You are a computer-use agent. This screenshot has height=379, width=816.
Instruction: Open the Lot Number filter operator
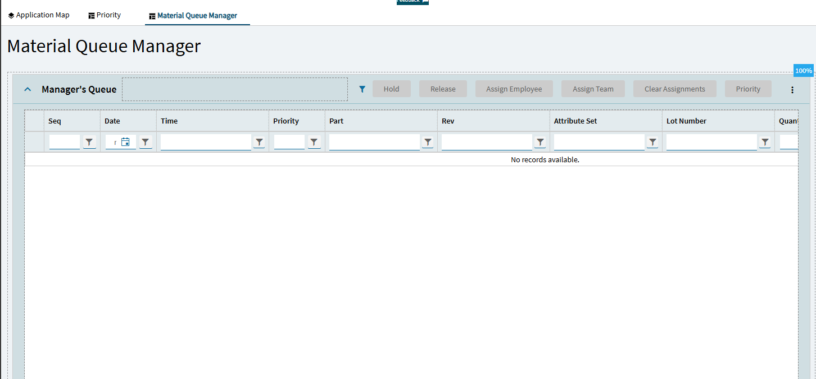coord(765,142)
